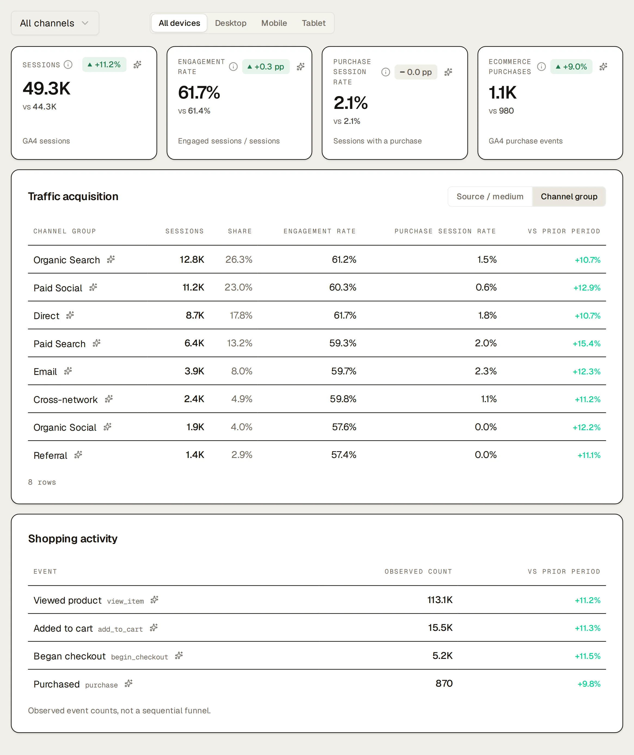Click the sparkle icon on Ecommerce Purchases card

click(604, 67)
